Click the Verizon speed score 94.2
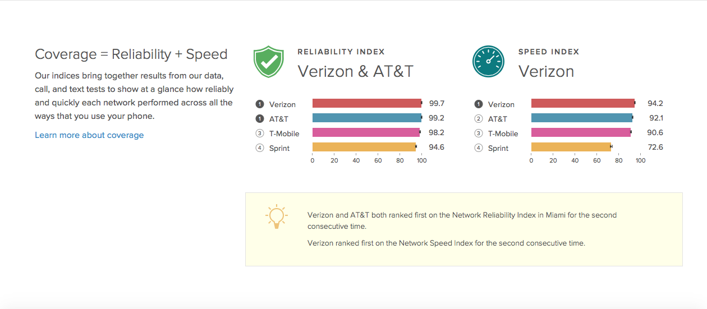 click(655, 104)
